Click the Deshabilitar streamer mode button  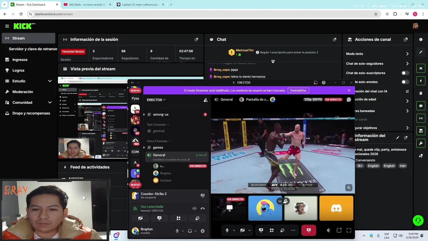pos(298,90)
